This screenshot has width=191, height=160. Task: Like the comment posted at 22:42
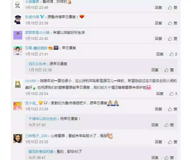[172, 39]
